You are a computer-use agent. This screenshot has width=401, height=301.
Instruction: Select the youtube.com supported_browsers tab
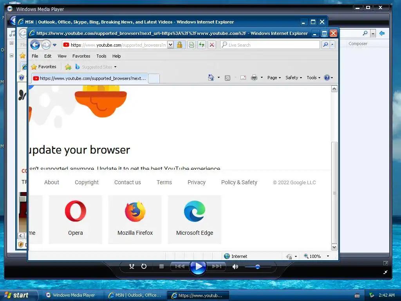90,78
